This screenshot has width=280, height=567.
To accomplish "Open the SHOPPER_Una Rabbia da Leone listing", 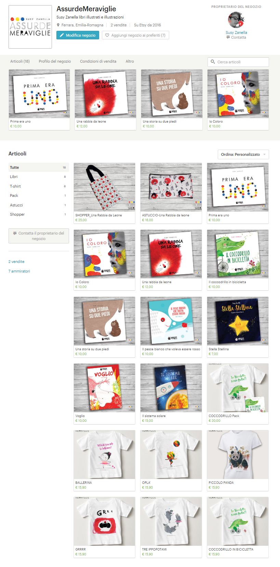I will pyautogui.click(x=104, y=193).
